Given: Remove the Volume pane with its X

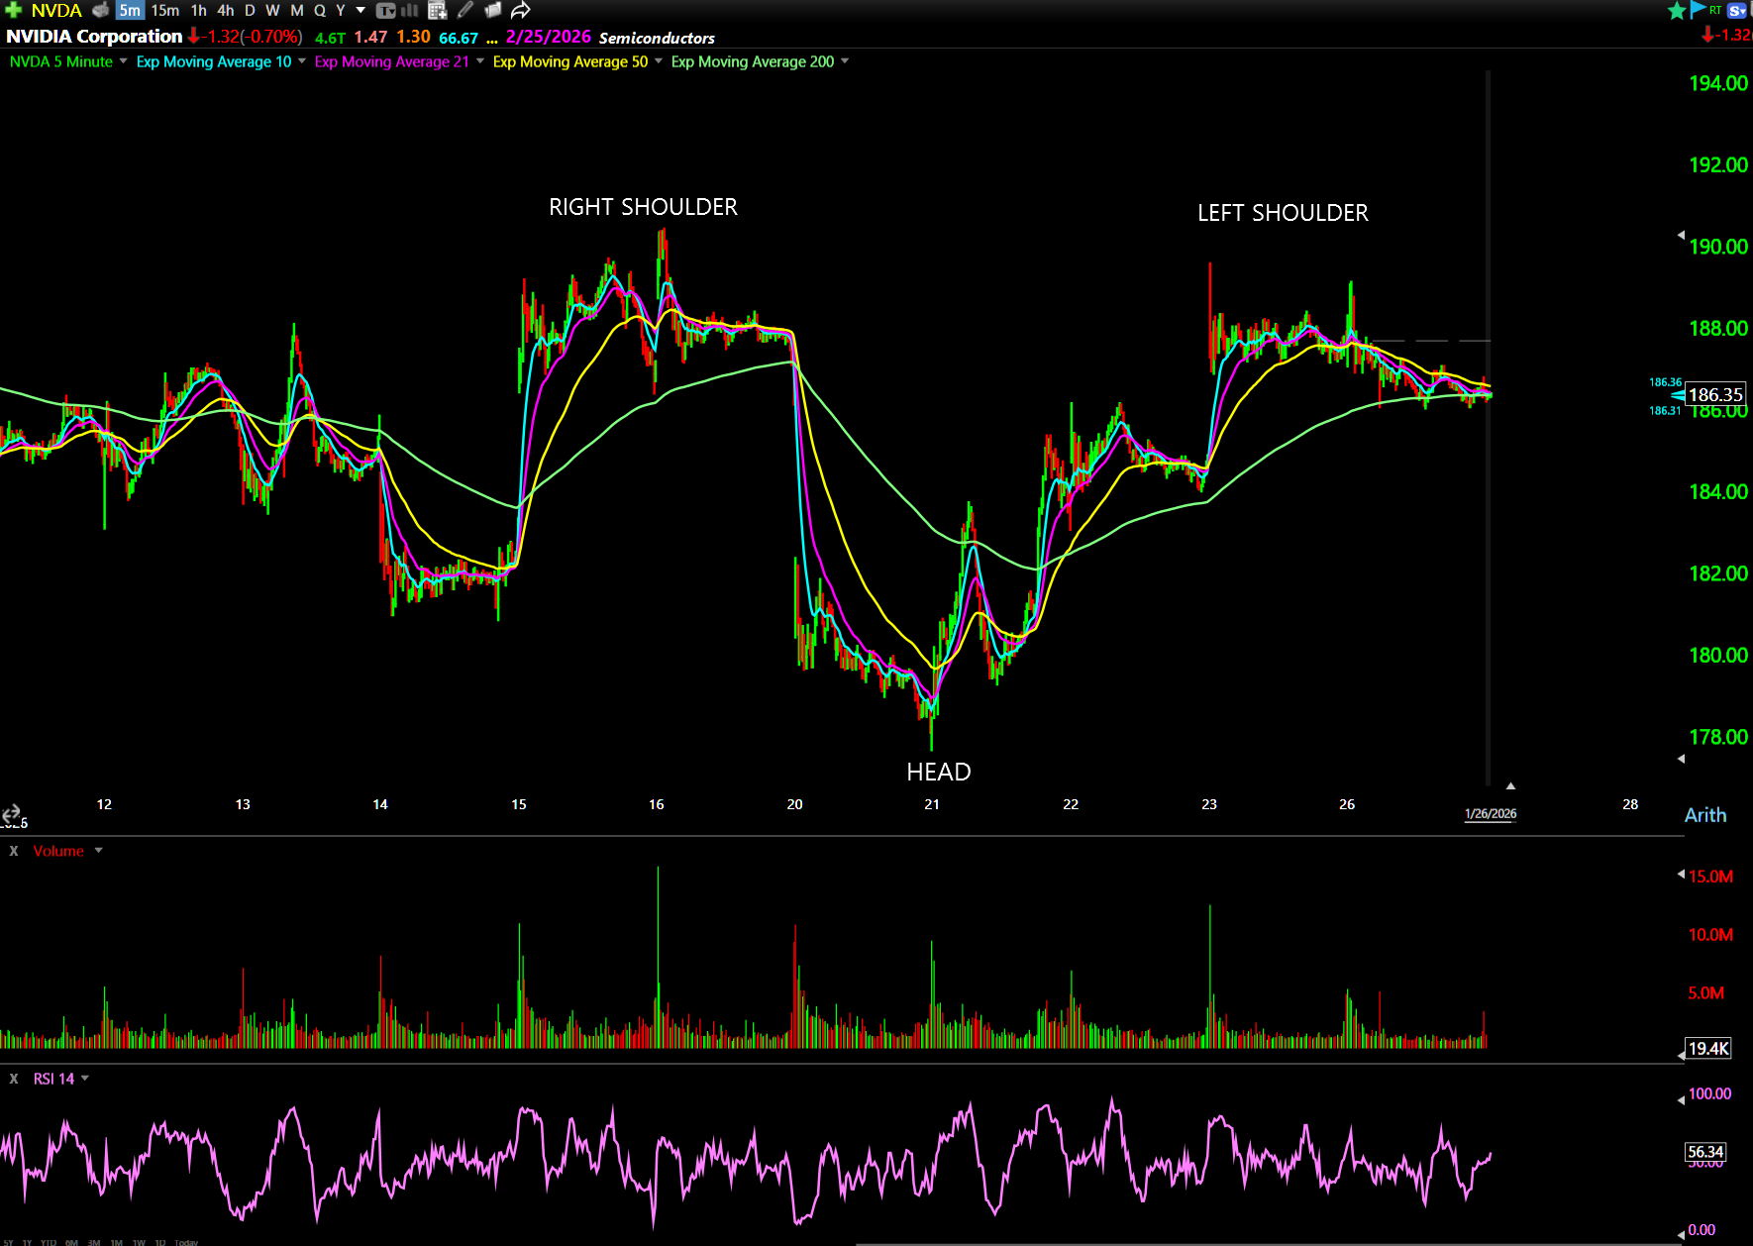Looking at the screenshot, I should click(x=14, y=851).
